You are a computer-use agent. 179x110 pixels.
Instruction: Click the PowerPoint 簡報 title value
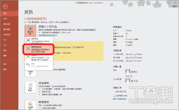coord(132,40)
